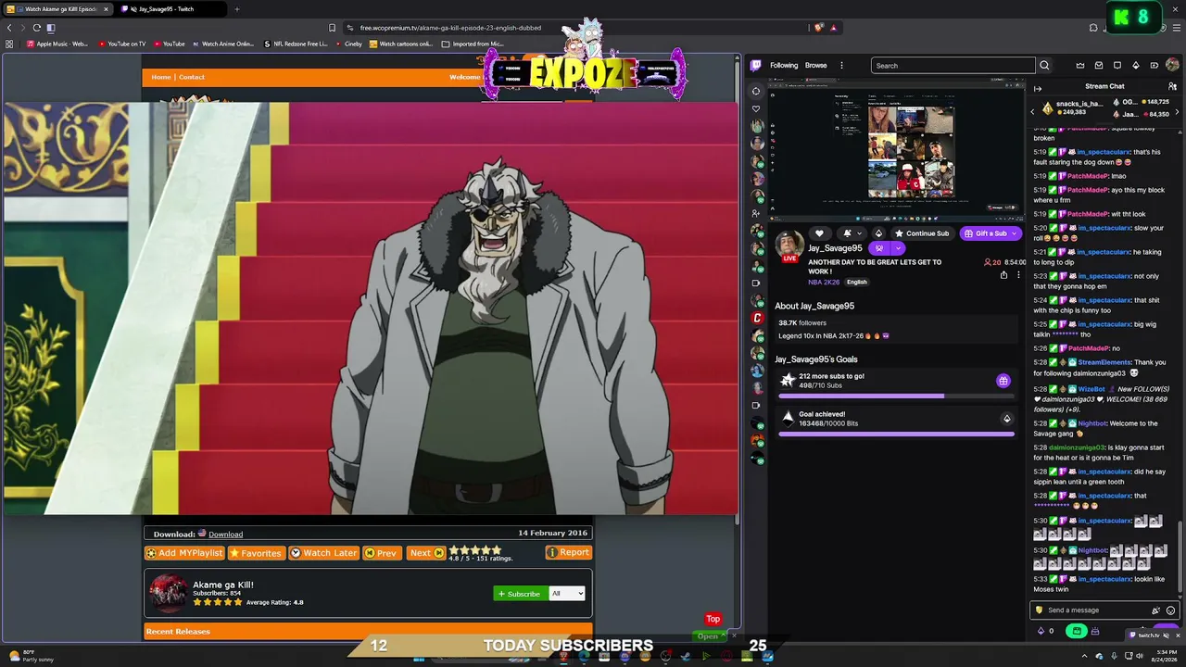Open the Twitch home logo
Screen dimensions: 1186x667
pyautogui.click(x=756, y=66)
